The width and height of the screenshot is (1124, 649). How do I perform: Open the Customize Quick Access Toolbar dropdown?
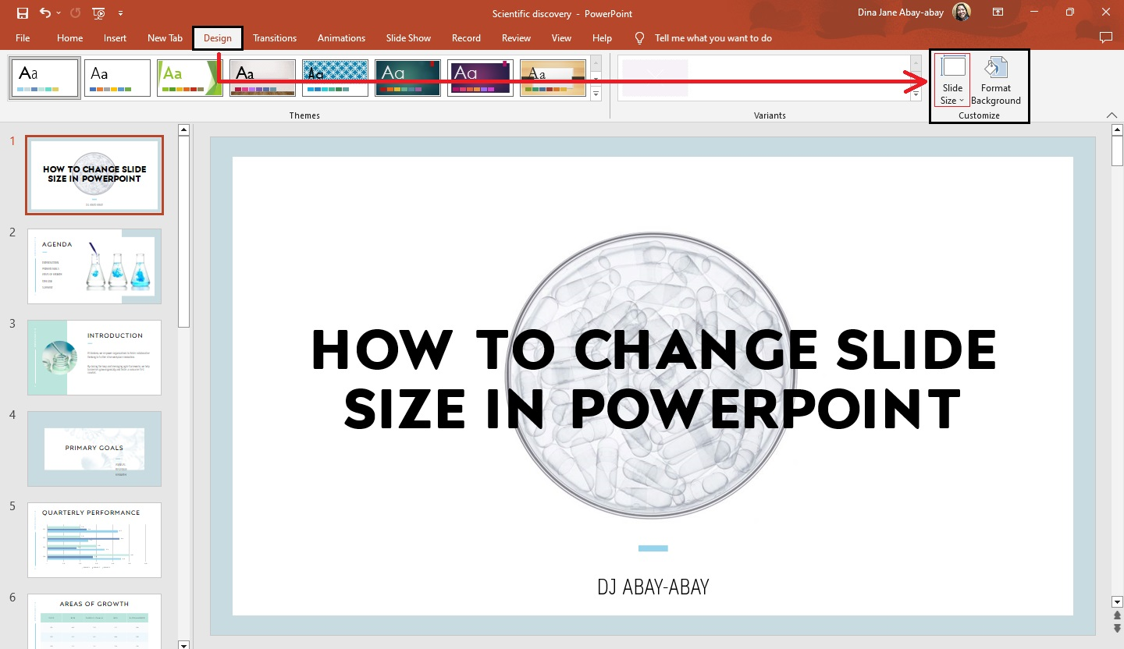point(120,13)
